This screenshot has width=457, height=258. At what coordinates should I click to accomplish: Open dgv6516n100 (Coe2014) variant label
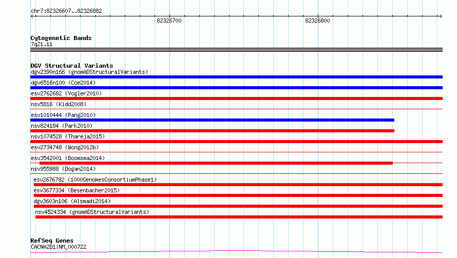63,83
